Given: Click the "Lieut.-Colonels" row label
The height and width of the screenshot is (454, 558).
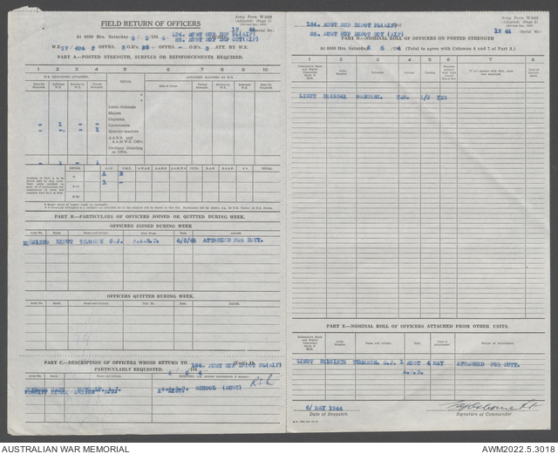Looking at the screenshot, I should tap(122, 106).
